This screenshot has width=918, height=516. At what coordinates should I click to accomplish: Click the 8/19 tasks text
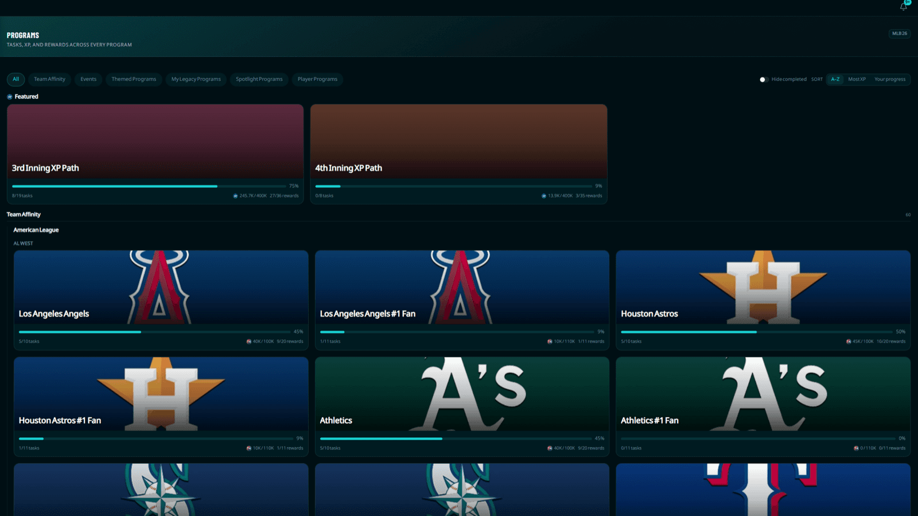coord(22,196)
